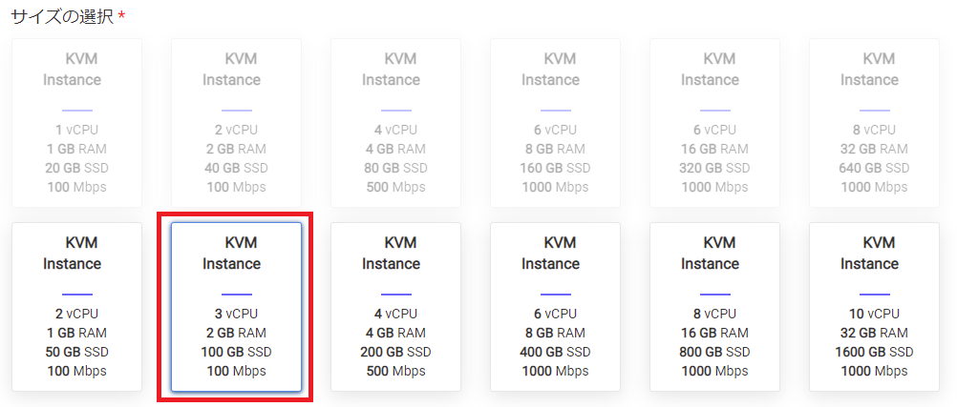The height and width of the screenshot is (407, 957).
Task: Click the 10 vCPU label
Action: point(874,314)
